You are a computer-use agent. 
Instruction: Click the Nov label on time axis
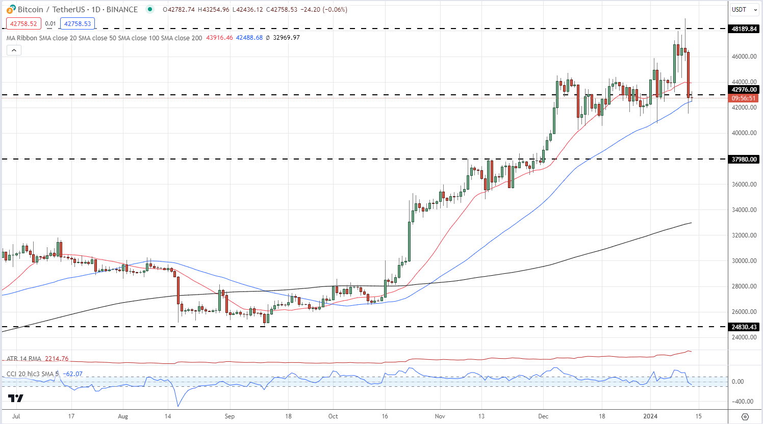440,416
